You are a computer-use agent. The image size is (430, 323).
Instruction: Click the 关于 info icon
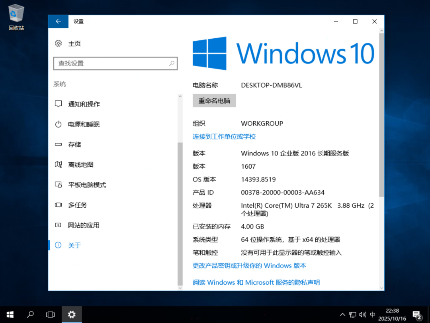pyautogui.click(x=58, y=245)
